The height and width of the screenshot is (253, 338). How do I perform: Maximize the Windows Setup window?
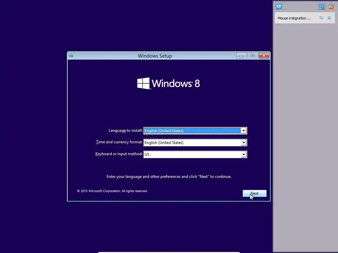[x=253, y=56]
